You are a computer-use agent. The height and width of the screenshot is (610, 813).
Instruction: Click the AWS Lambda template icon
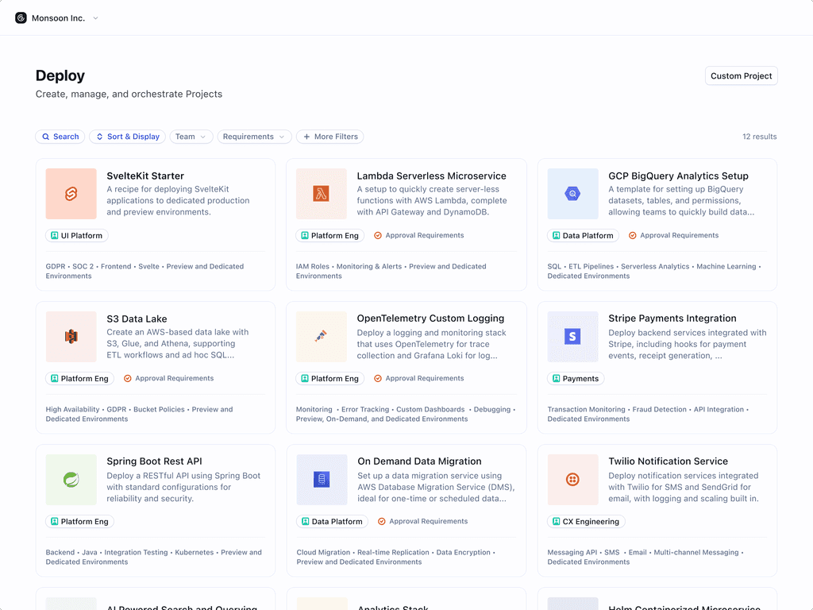[321, 193]
